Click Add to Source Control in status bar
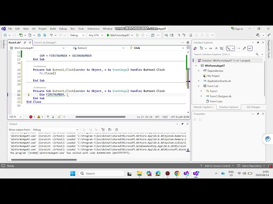The width and height of the screenshot is (273, 204). coord(217,166)
